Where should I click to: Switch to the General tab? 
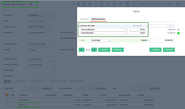[x=84, y=19]
